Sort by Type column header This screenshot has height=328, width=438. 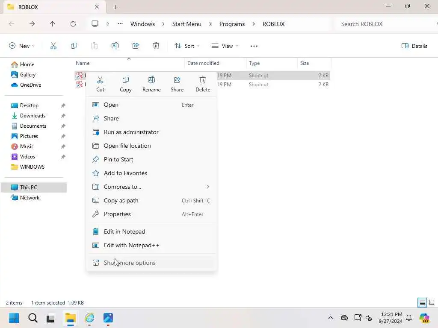click(x=272, y=63)
